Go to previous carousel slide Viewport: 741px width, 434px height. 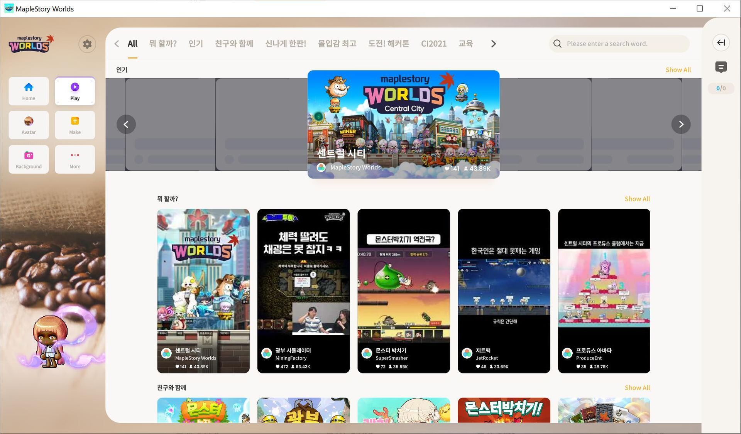click(x=126, y=124)
